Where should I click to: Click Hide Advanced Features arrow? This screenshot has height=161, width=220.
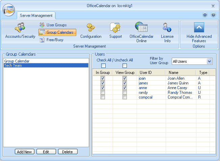click(199, 27)
